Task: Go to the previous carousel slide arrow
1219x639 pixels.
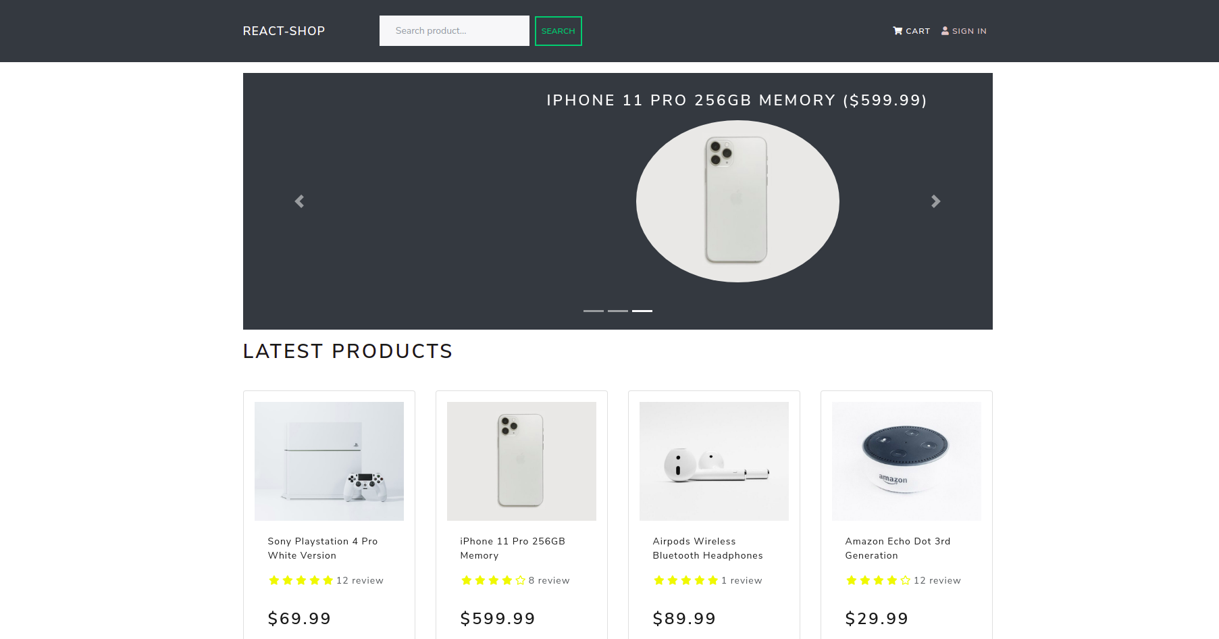Action: (x=299, y=201)
